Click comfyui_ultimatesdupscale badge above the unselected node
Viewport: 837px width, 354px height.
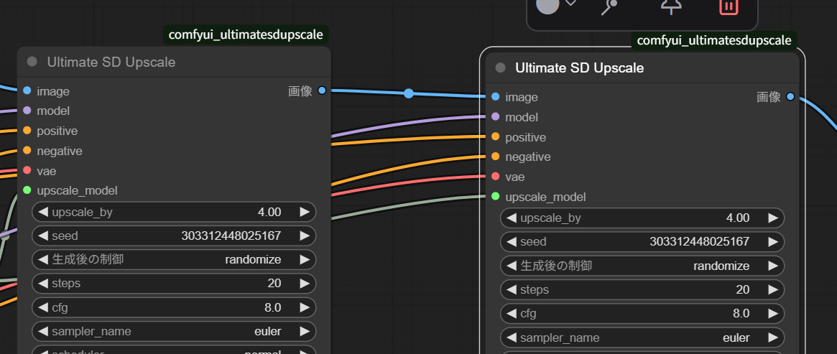click(246, 34)
